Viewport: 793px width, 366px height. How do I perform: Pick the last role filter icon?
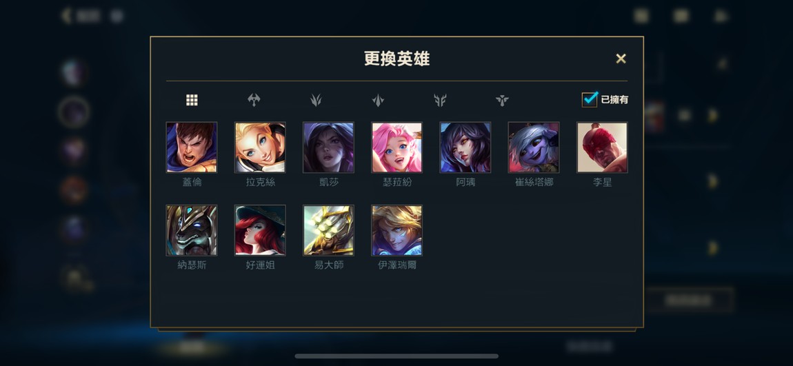502,100
